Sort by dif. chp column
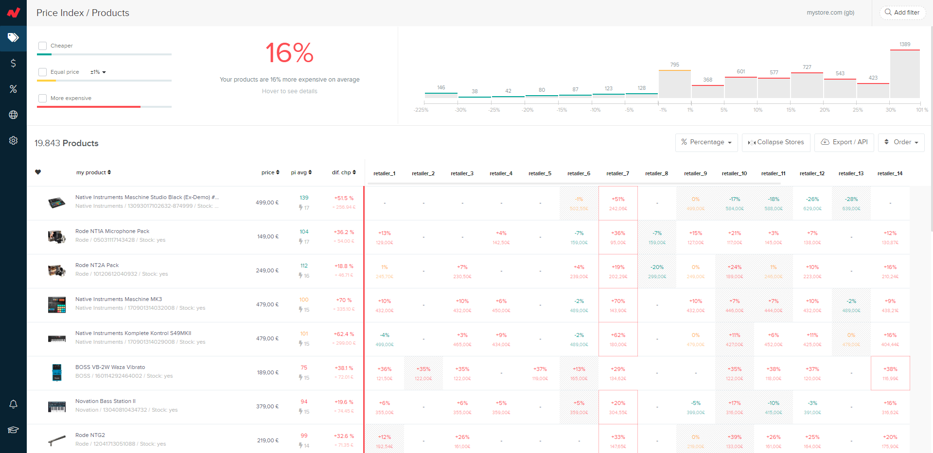 coord(344,172)
